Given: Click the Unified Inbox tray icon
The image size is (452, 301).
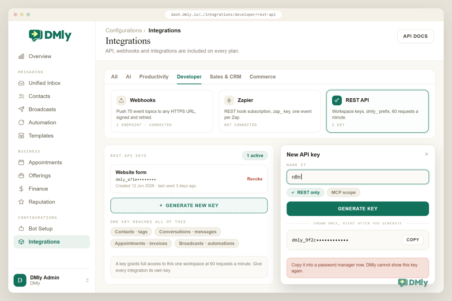Looking at the screenshot, I should click(x=21, y=83).
